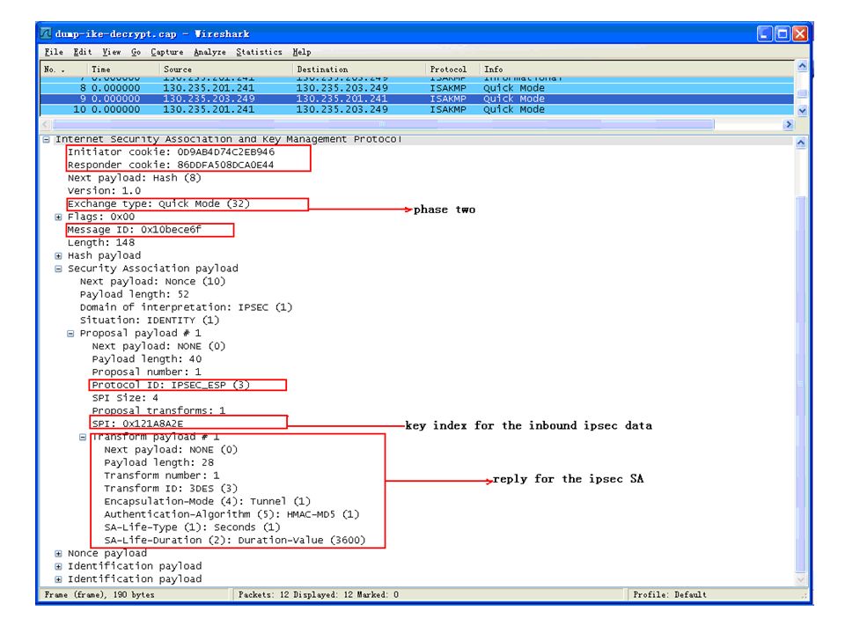Click packet list horizontal scroll right arrow
The image size is (845, 634).
click(789, 124)
